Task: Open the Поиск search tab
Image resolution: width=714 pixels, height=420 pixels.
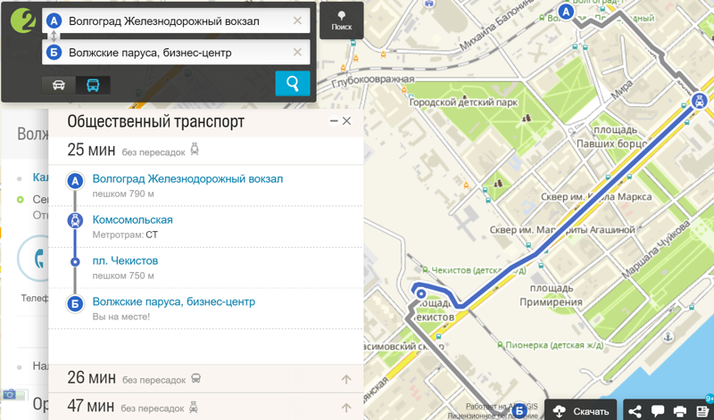Action: click(x=342, y=21)
